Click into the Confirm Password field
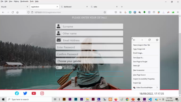 (89, 54)
